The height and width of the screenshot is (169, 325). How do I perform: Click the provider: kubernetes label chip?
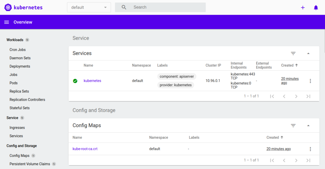(176, 85)
